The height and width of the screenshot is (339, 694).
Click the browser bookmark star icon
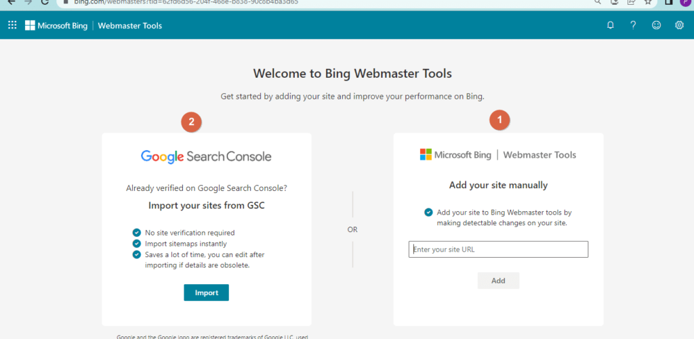coord(648,2)
